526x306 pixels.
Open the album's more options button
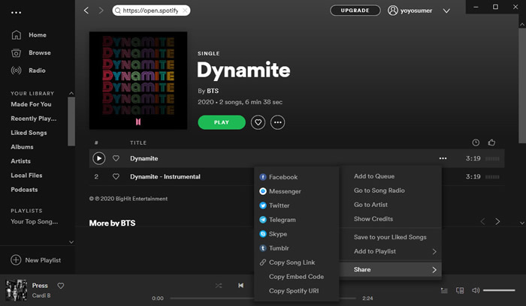pos(278,122)
